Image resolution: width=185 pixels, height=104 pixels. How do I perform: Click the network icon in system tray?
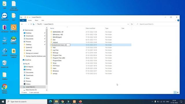click(161, 101)
